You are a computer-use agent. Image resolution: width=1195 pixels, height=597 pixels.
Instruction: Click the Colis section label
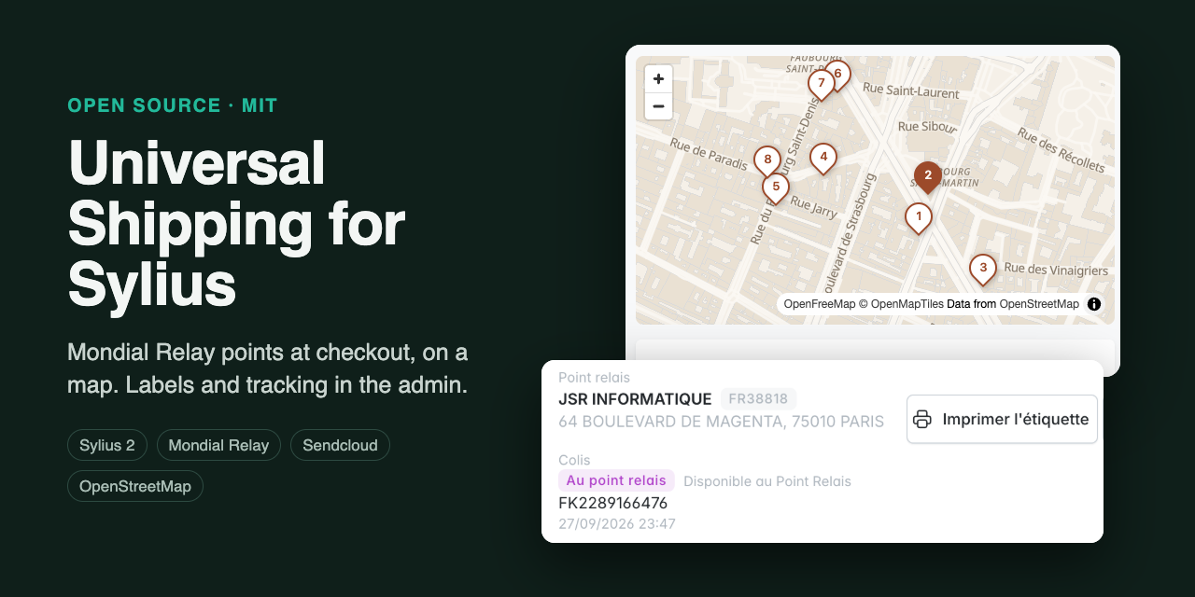(x=574, y=460)
